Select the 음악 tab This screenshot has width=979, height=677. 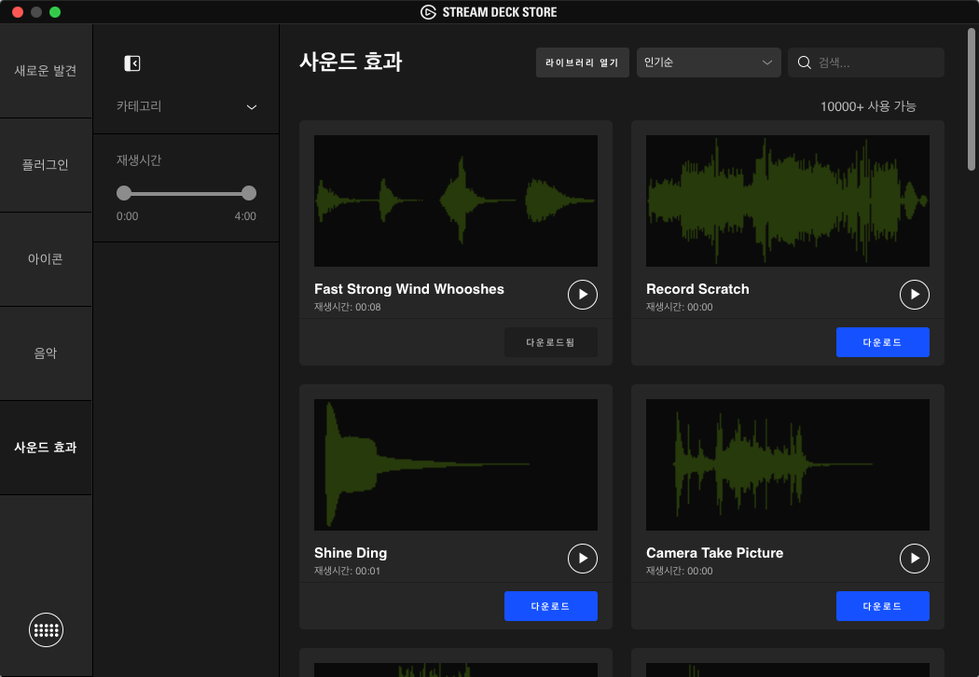46,353
